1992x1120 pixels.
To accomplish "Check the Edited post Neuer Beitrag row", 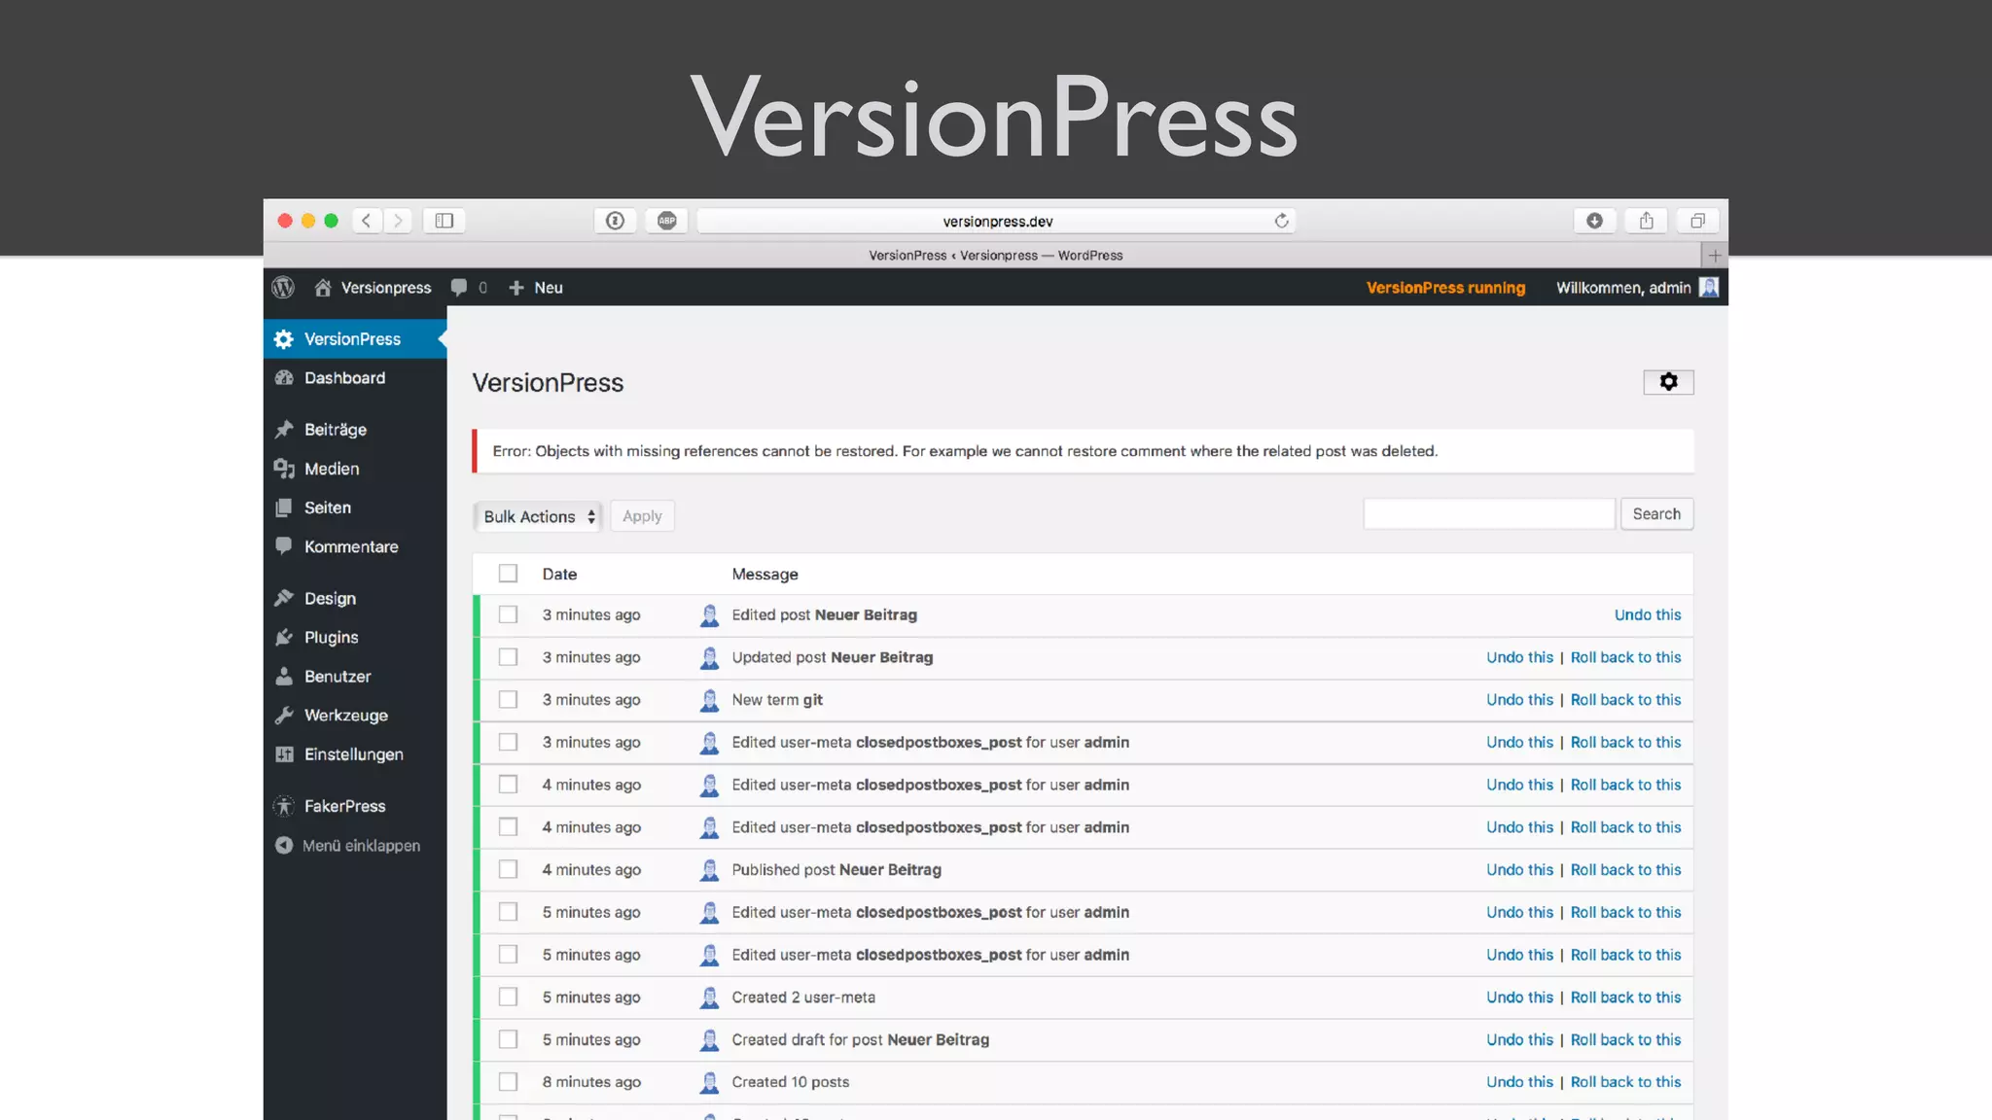I will coord(508,614).
